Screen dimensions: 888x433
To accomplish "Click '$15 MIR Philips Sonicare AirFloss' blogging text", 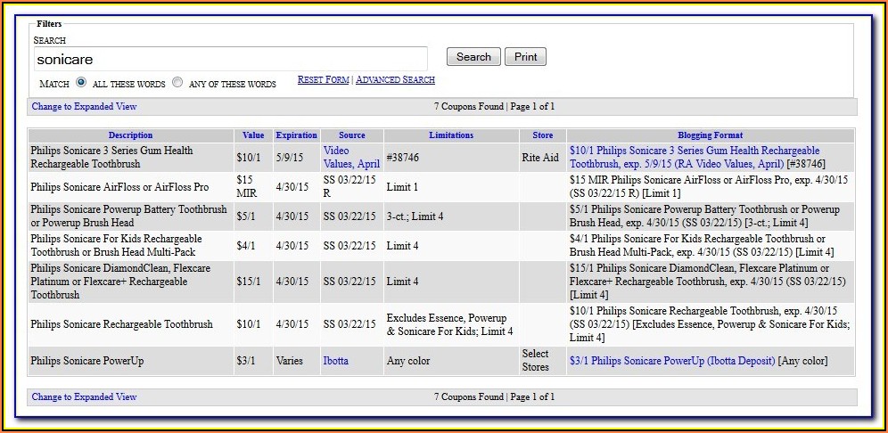I will 709,187.
